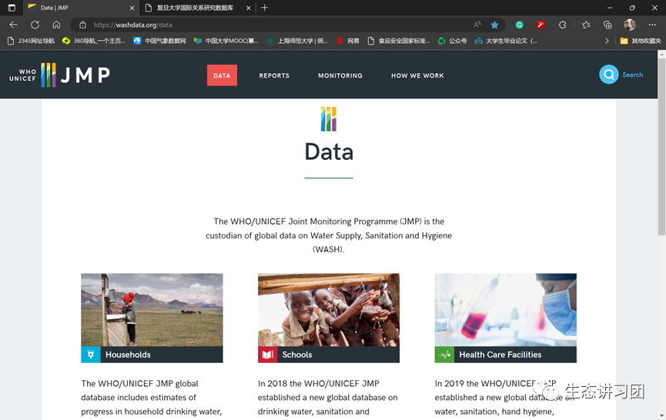Click the WHO UNICEF JMP logo
Image resolution: width=666 pixels, height=420 pixels.
60,75
